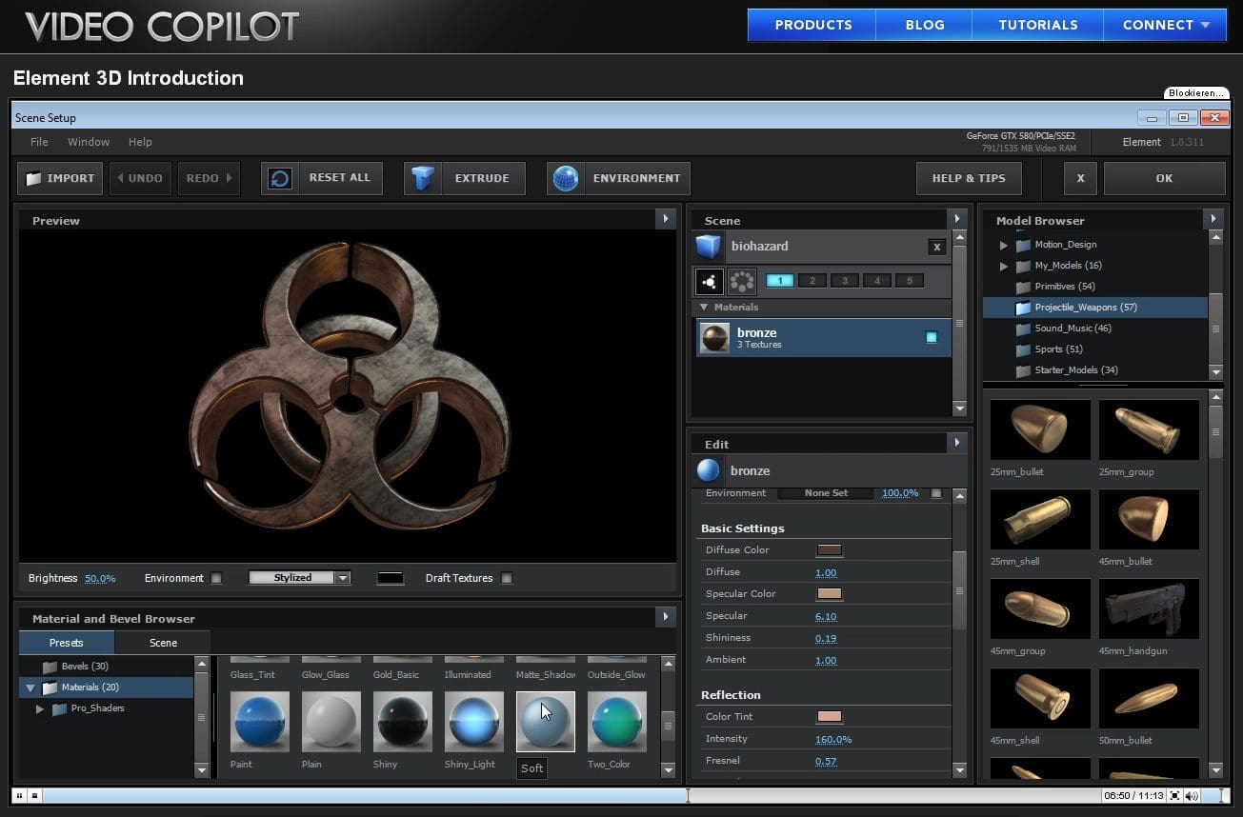Expand the Pro_Shaders folder arrow
The height and width of the screenshot is (817, 1243).
pyautogui.click(x=40, y=708)
